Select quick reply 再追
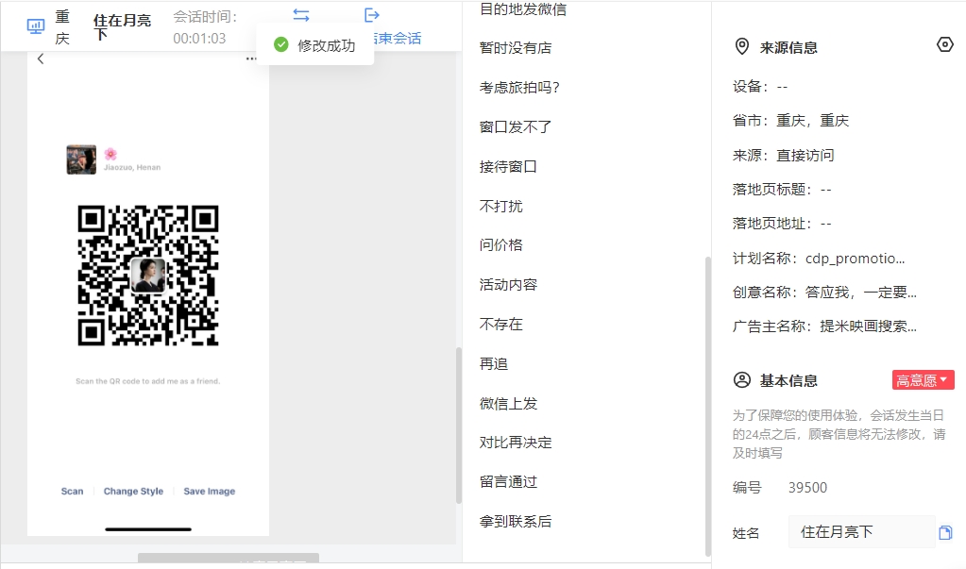966x569 pixels. coord(494,364)
